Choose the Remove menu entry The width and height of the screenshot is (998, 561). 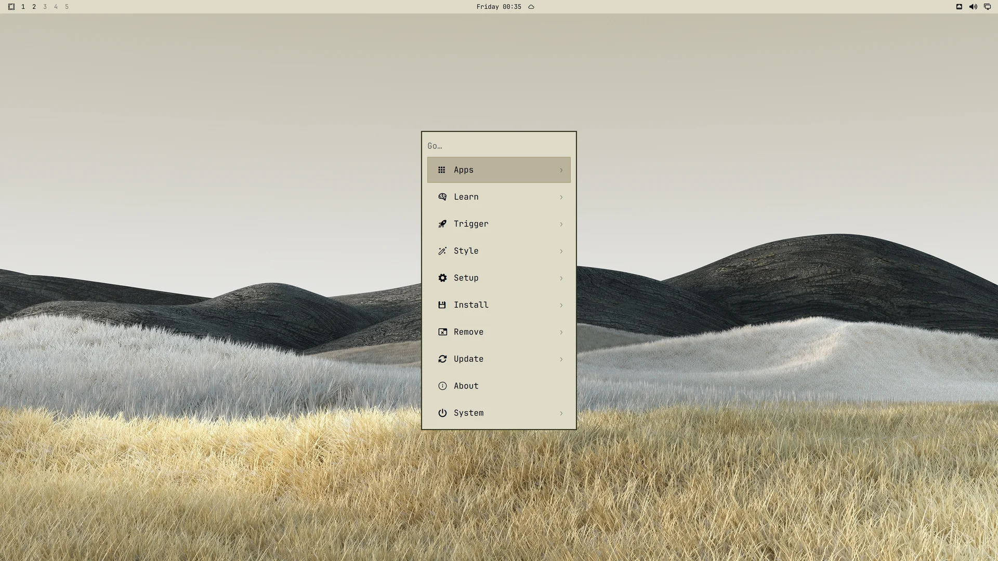[499, 332]
